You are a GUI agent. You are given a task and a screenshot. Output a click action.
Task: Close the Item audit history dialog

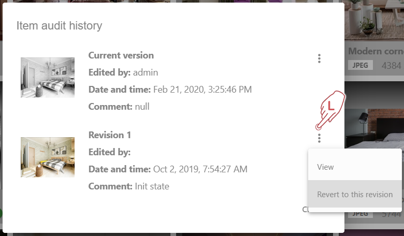(x=306, y=210)
